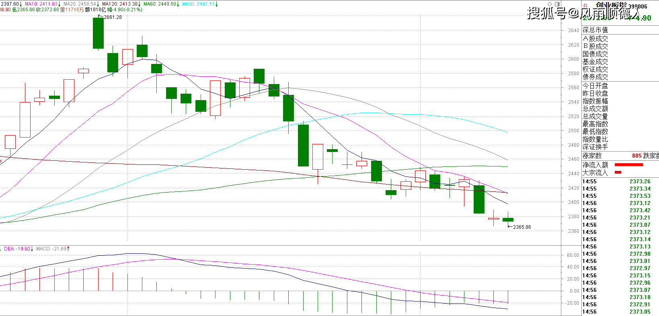659x316 pixels.
Task: Click the tick price 2372.91
Action: click(640, 304)
